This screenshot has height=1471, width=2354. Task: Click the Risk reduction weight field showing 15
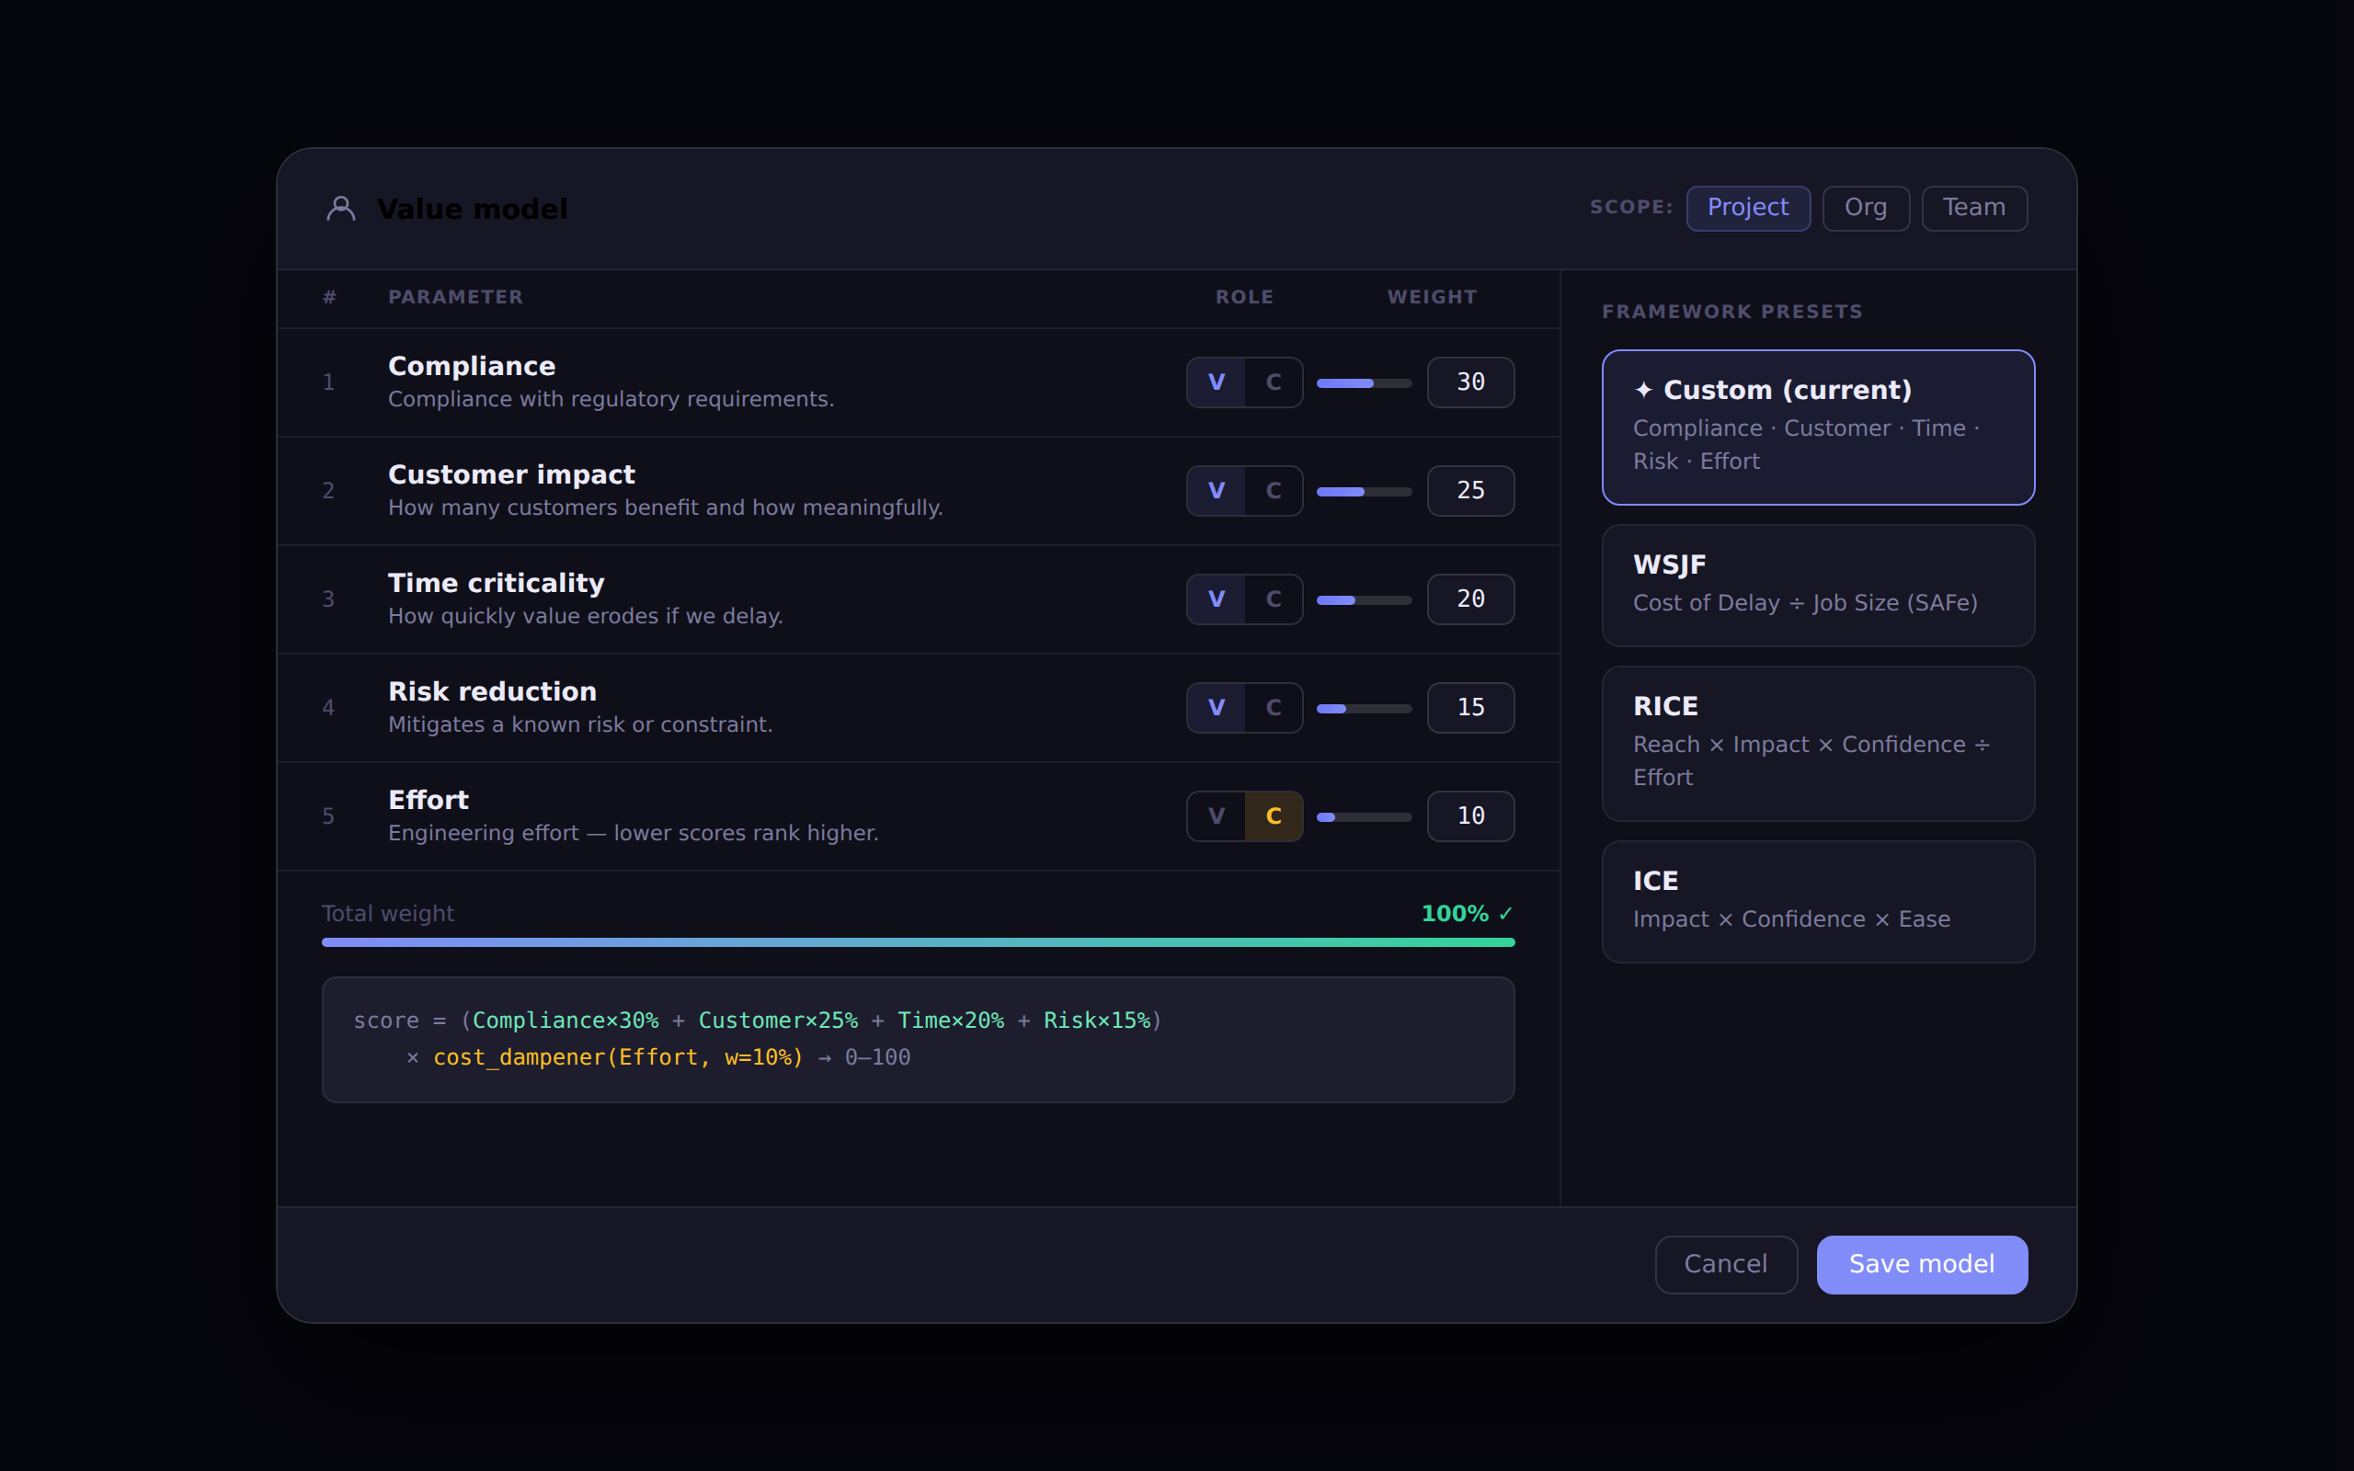[x=1470, y=707]
